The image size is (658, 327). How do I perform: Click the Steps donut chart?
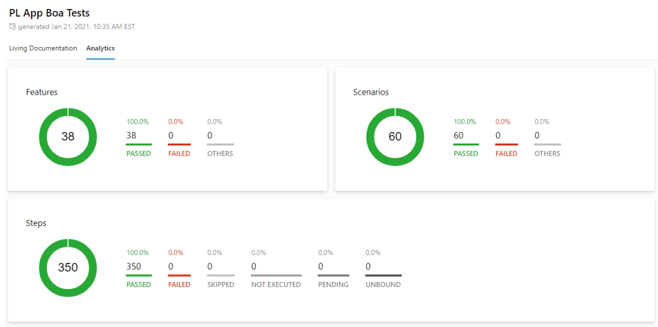click(68, 268)
